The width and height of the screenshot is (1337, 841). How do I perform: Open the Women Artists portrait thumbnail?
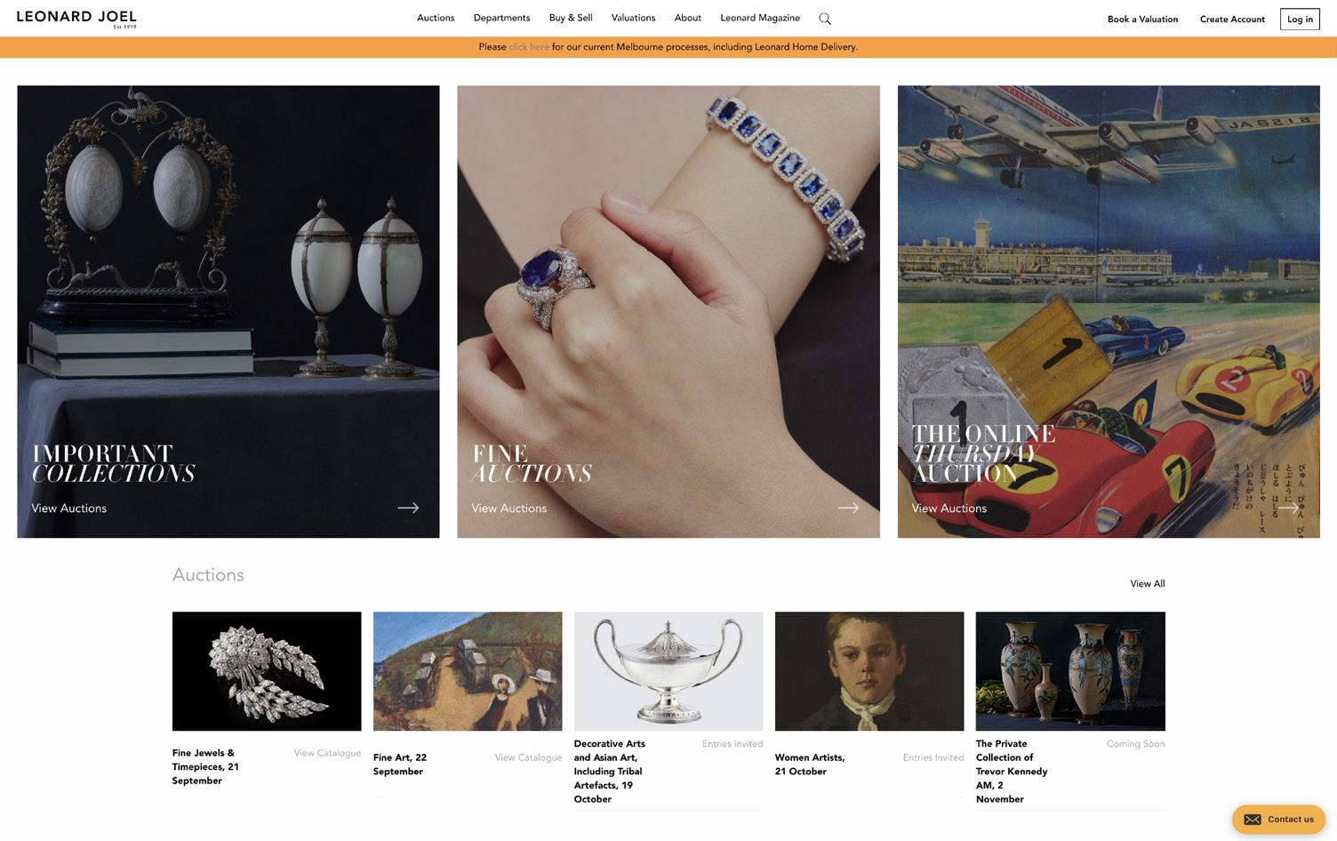coord(869,671)
